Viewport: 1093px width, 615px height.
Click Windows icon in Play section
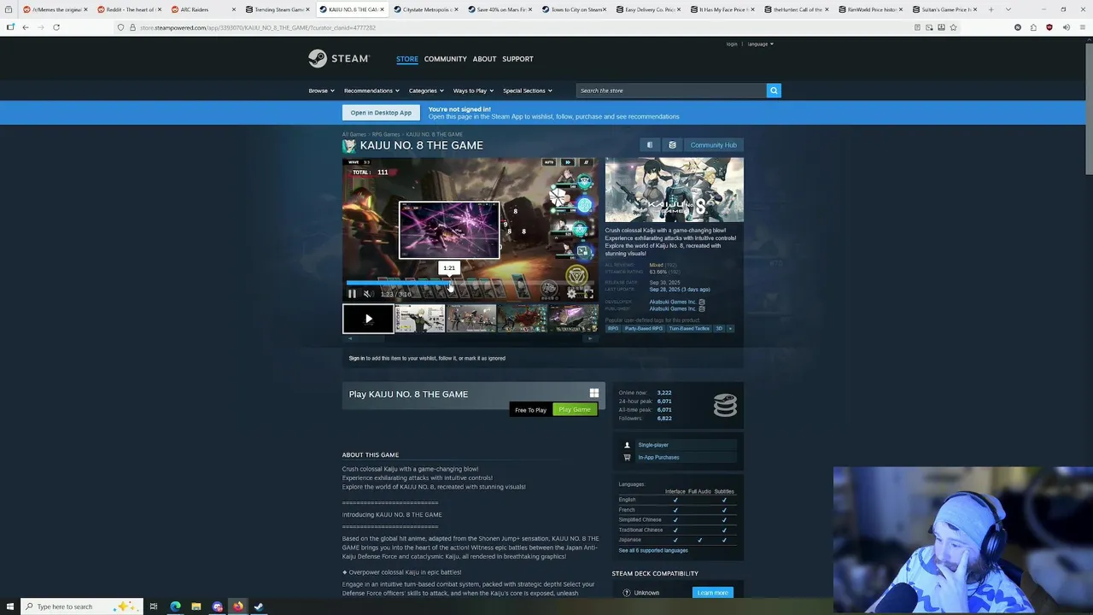(x=594, y=393)
